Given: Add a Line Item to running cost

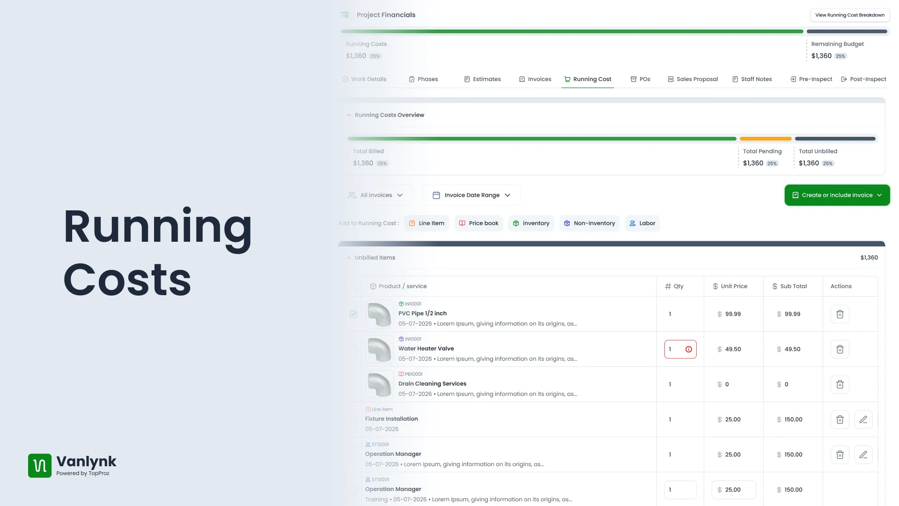Looking at the screenshot, I should point(427,223).
